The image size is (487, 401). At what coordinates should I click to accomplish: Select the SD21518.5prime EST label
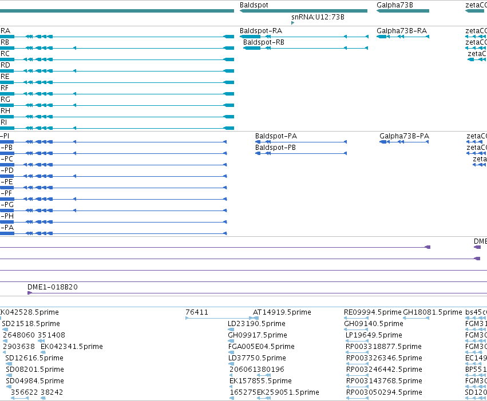(31, 324)
